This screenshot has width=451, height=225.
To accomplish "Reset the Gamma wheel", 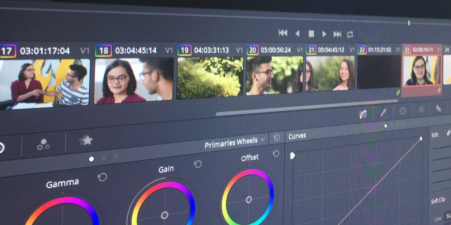I will point(102,177).
